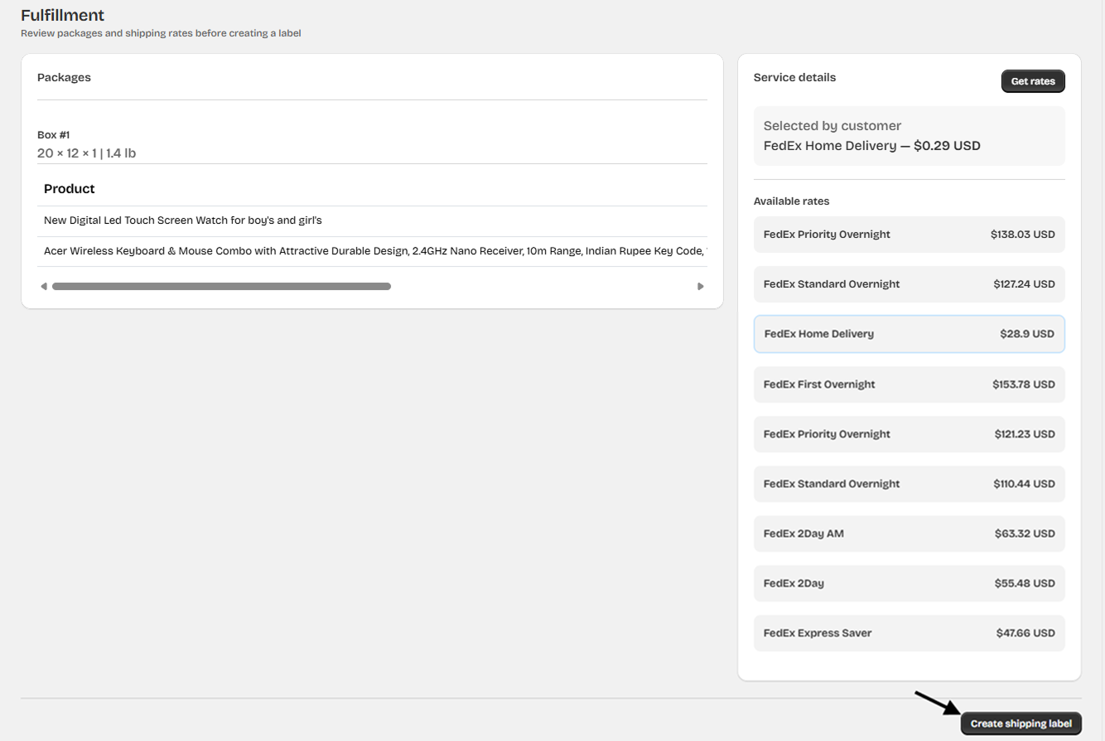
Task: Select FedEx Priority Overnight at $138.03 USD
Action: pos(909,235)
